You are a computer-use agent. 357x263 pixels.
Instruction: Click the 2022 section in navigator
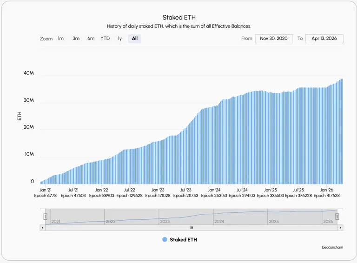tap(132, 217)
